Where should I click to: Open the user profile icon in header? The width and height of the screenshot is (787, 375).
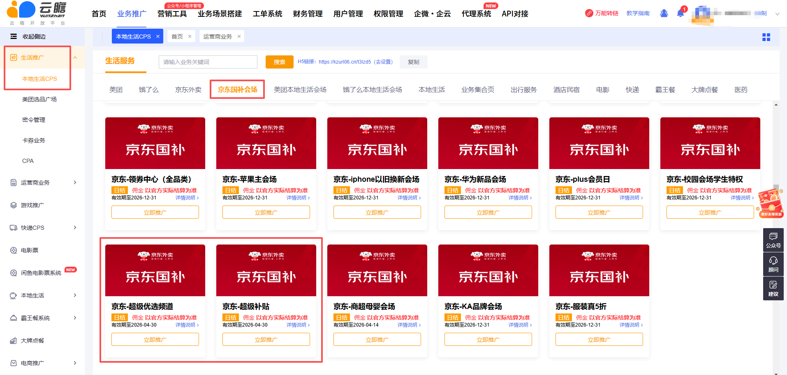pos(664,14)
